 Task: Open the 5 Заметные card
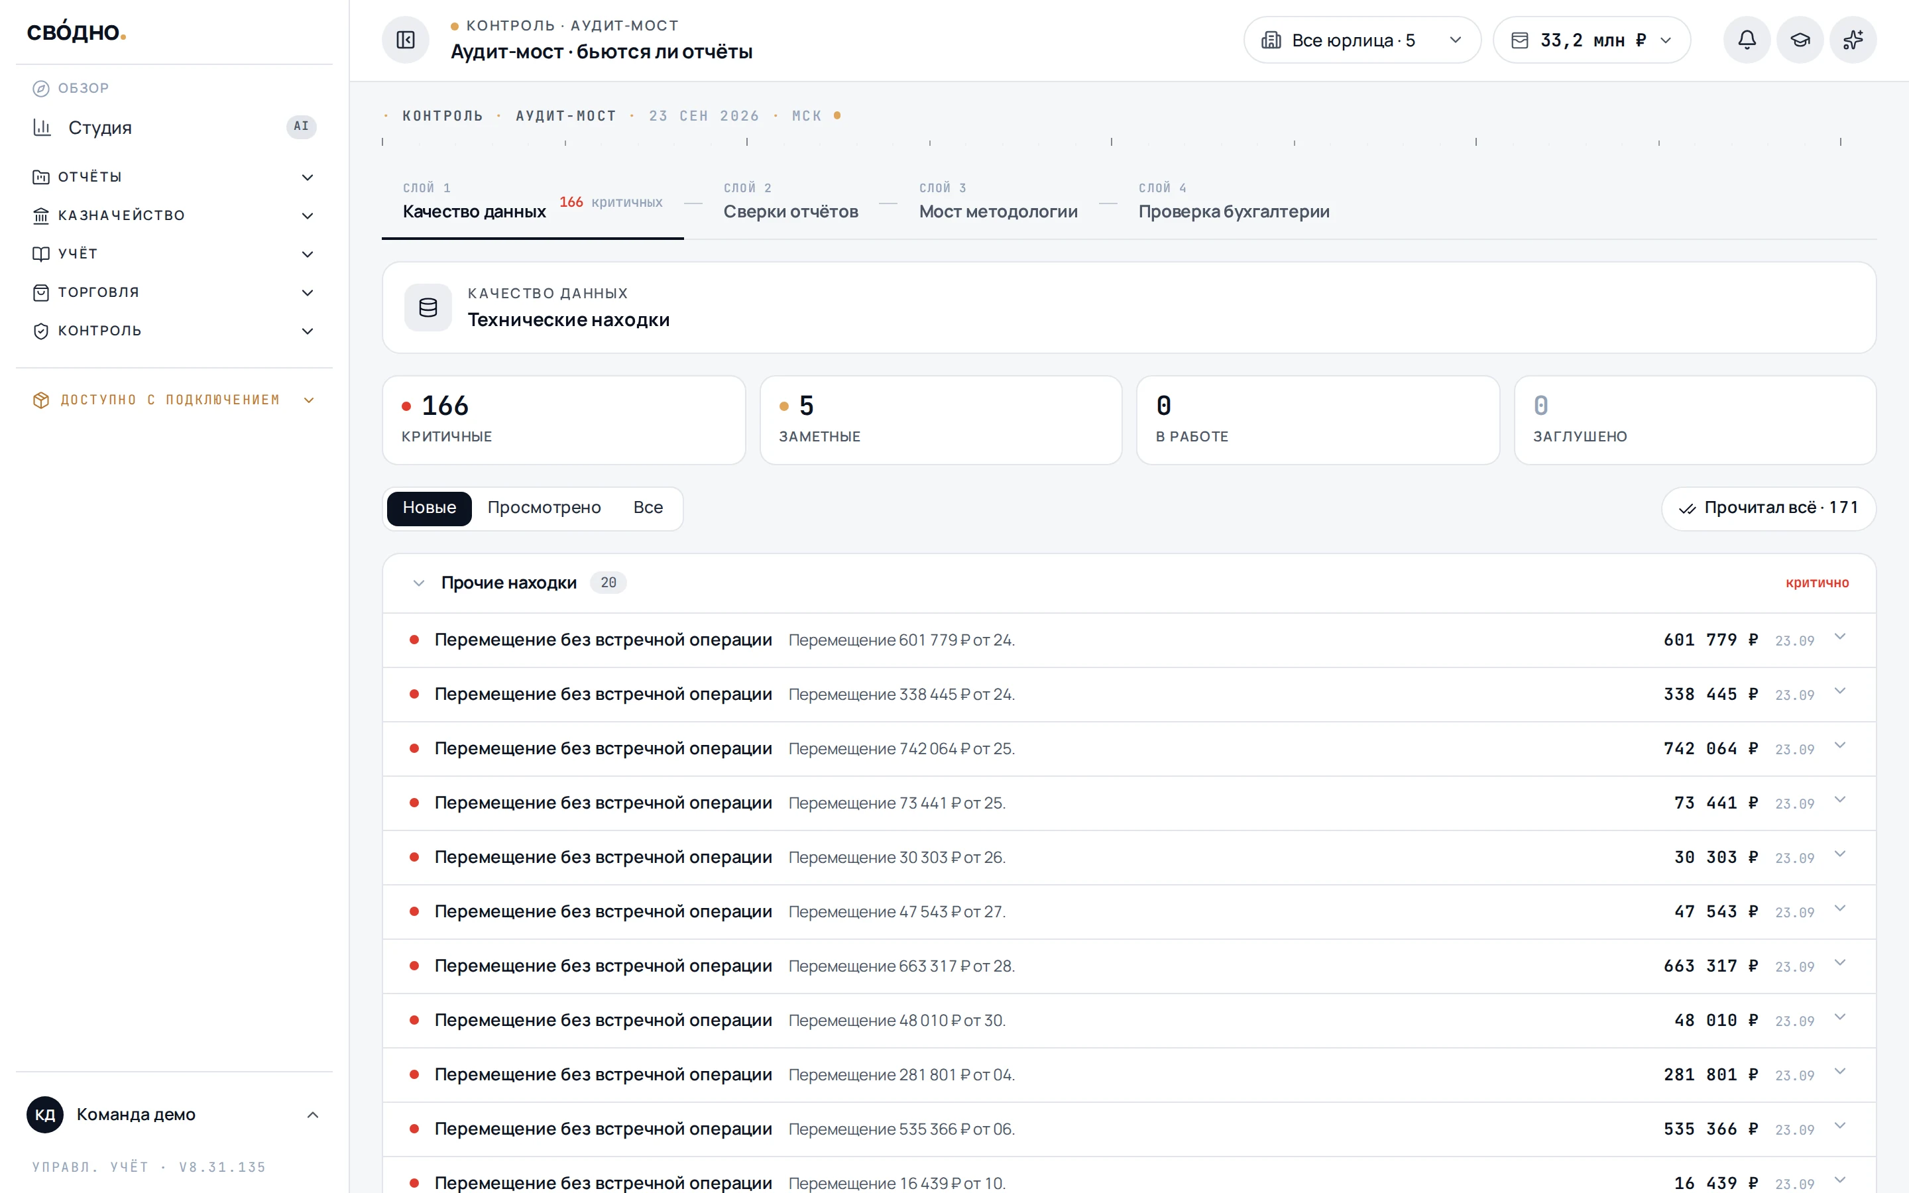click(x=941, y=420)
